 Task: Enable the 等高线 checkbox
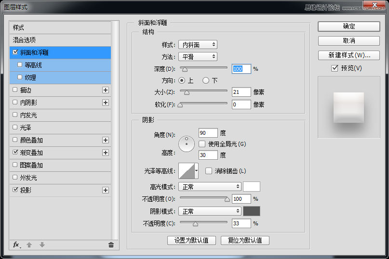pyautogui.click(x=20, y=65)
